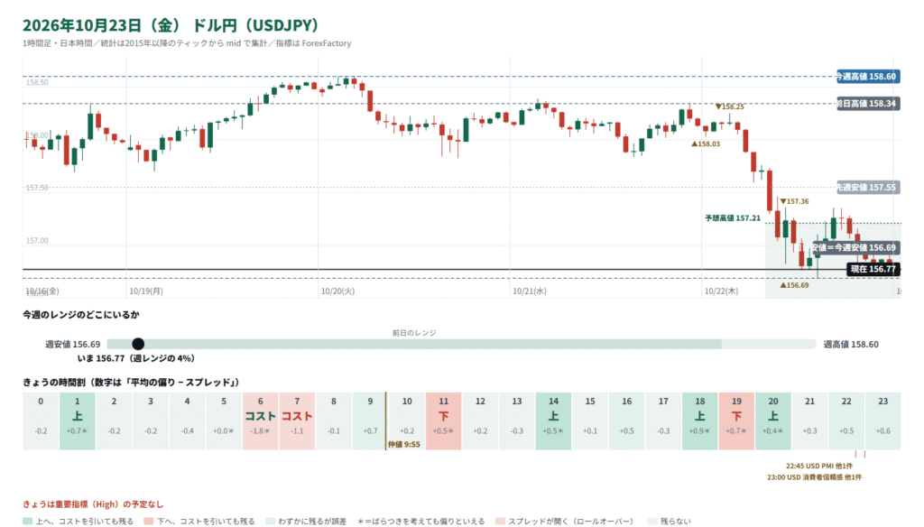Click the red hour 11 cell marked 下
This screenshot has width=924, height=527.
[x=444, y=421]
